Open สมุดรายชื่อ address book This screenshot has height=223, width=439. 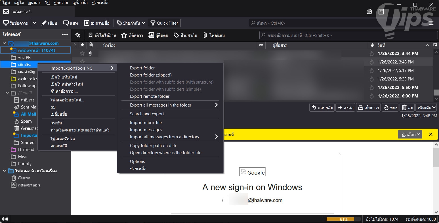pos(96,23)
